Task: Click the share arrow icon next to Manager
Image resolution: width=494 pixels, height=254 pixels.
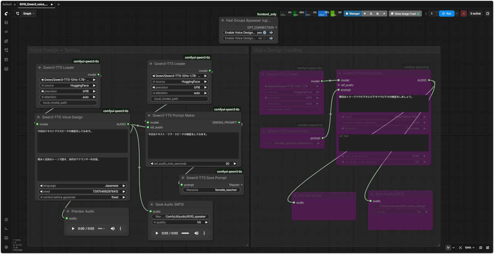Action: pos(384,14)
